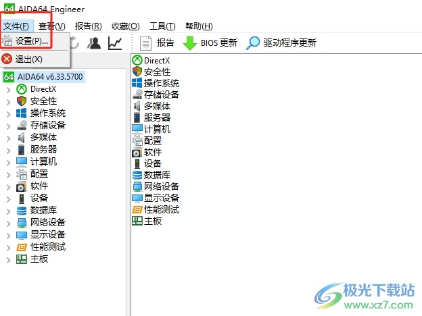Open the 查看(V) menu
Screen dimensions: 422x316
pos(51,26)
